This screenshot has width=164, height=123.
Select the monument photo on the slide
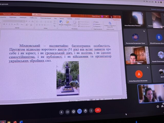[x=68, y=78]
